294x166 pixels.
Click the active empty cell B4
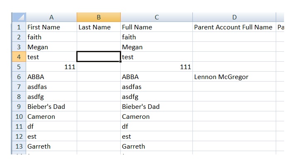pos(99,57)
